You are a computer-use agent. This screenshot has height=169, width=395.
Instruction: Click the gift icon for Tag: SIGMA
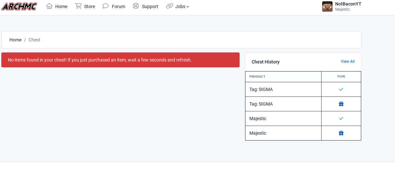pyautogui.click(x=341, y=104)
